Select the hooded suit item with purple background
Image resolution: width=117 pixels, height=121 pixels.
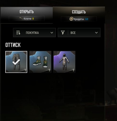tap(64, 62)
